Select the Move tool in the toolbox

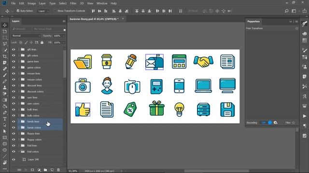[x=5, y=25]
